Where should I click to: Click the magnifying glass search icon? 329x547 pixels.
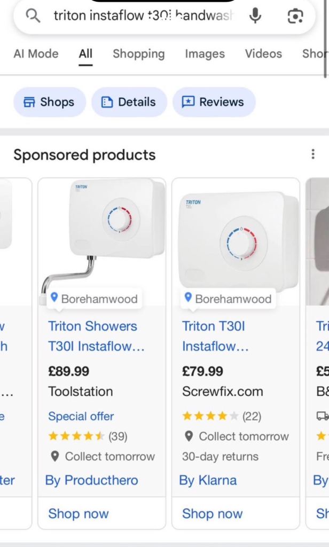pos(33,15)
